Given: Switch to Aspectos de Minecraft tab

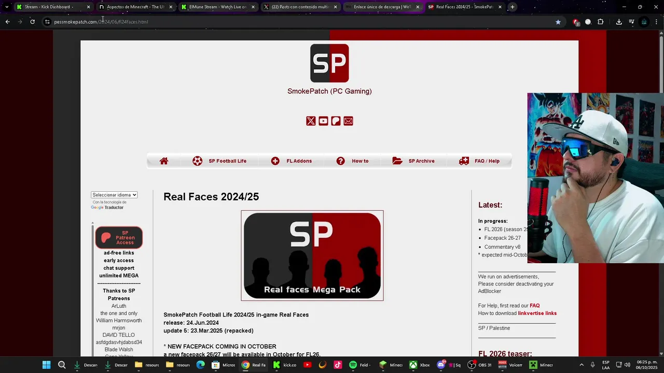Looking at the screenshot, I should (x=135, y=7).
